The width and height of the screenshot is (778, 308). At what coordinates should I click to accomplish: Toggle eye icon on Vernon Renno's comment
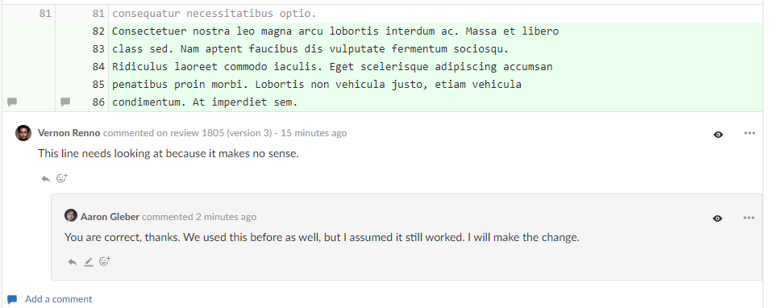pyautogui.click(x=718, y=135)
